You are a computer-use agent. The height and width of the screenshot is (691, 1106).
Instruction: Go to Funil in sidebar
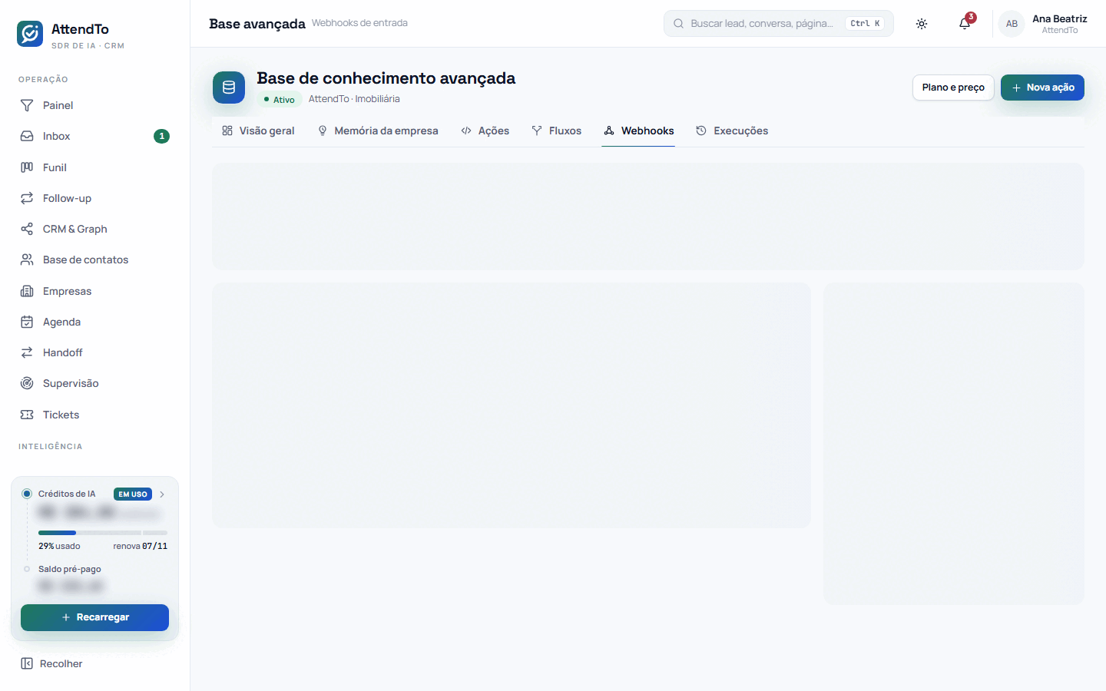click(94, 167)
